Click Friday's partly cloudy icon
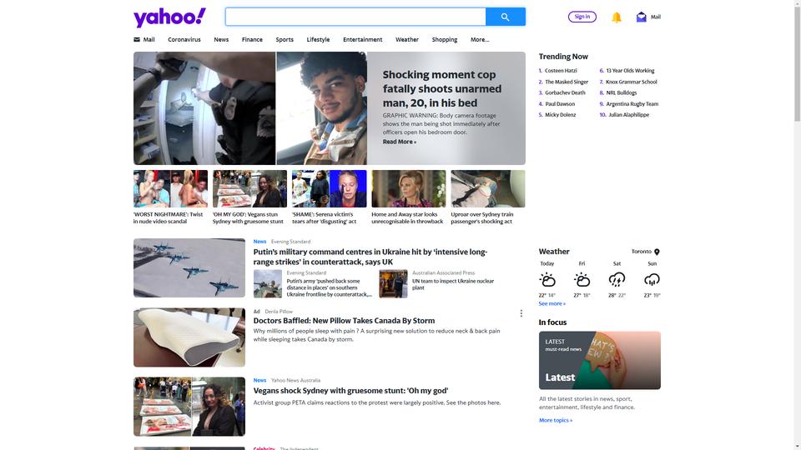 [582, 280]
